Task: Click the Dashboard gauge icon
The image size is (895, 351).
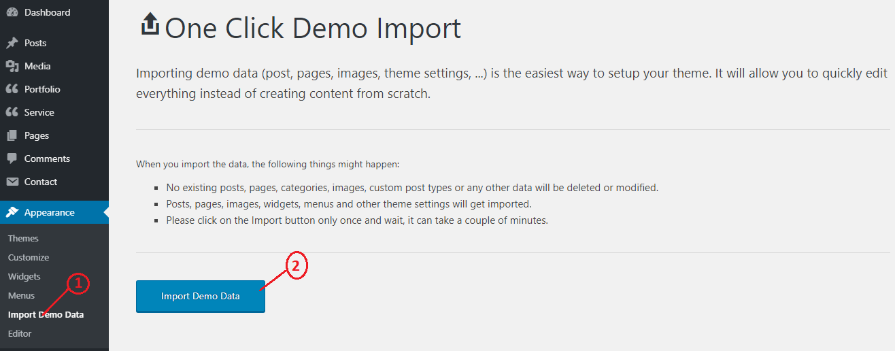Action: 12,13
